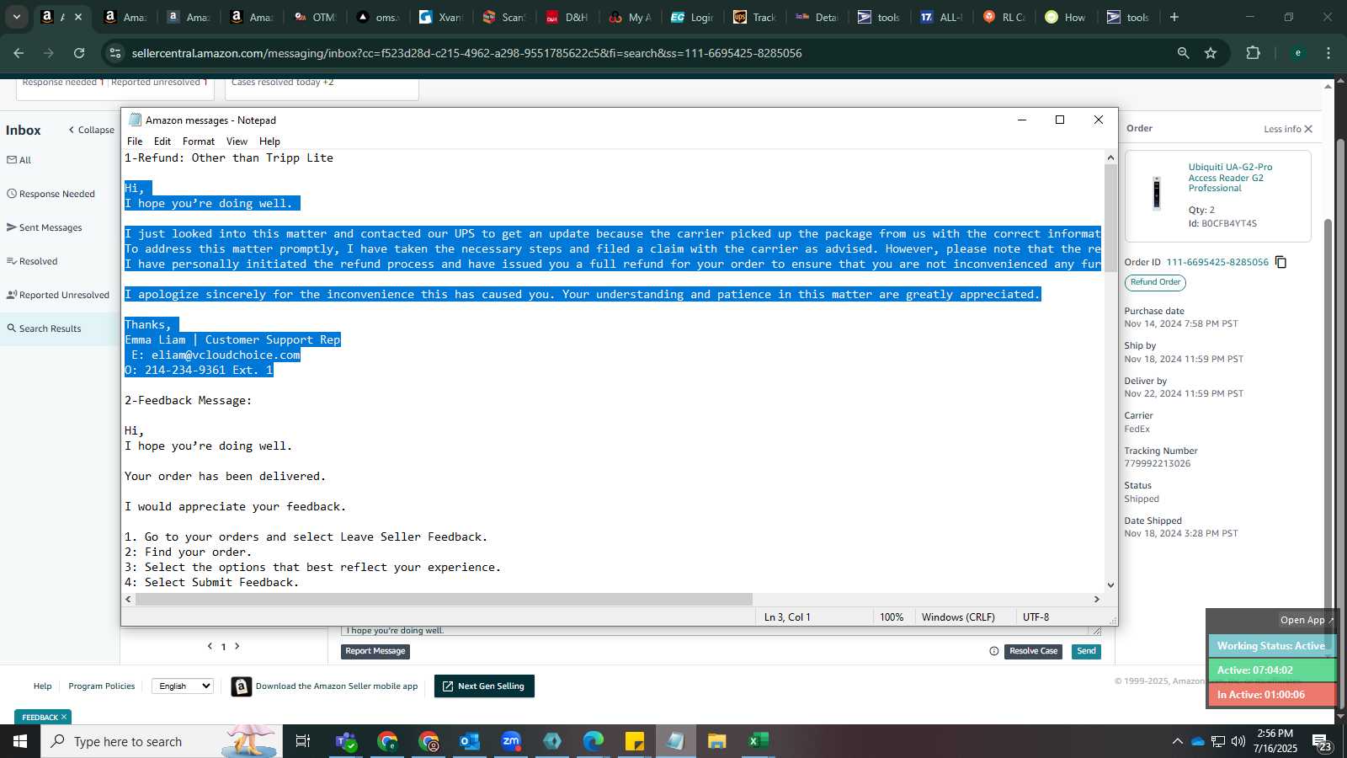Click the volume icon in system tray

pos(1238,741)
